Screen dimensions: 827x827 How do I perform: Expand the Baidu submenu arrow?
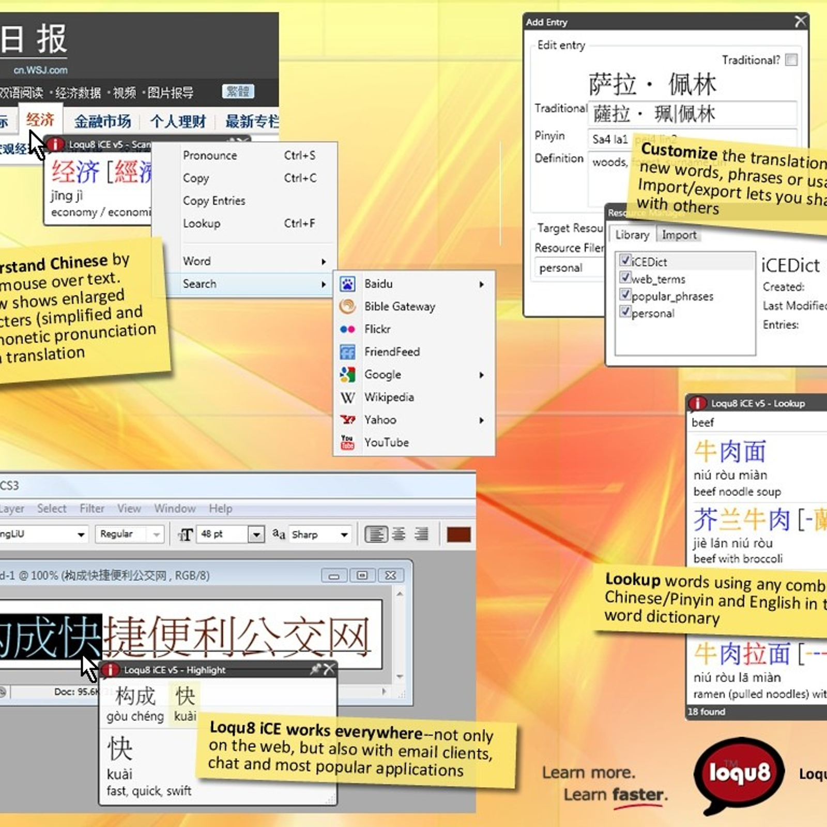[x=482, y=284]
